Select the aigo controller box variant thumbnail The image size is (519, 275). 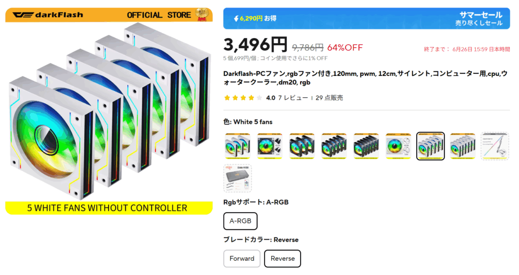point(237,178)
